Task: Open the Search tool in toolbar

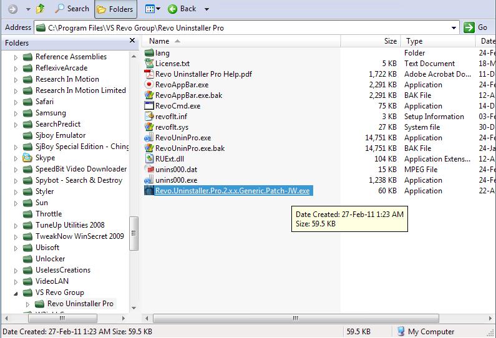Action: (x=72, y=9)
